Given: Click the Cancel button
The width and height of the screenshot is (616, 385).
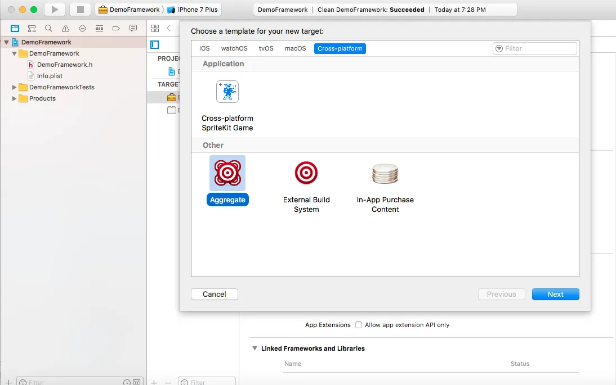Looking at the screenshot, I should (x=215, y=294).
